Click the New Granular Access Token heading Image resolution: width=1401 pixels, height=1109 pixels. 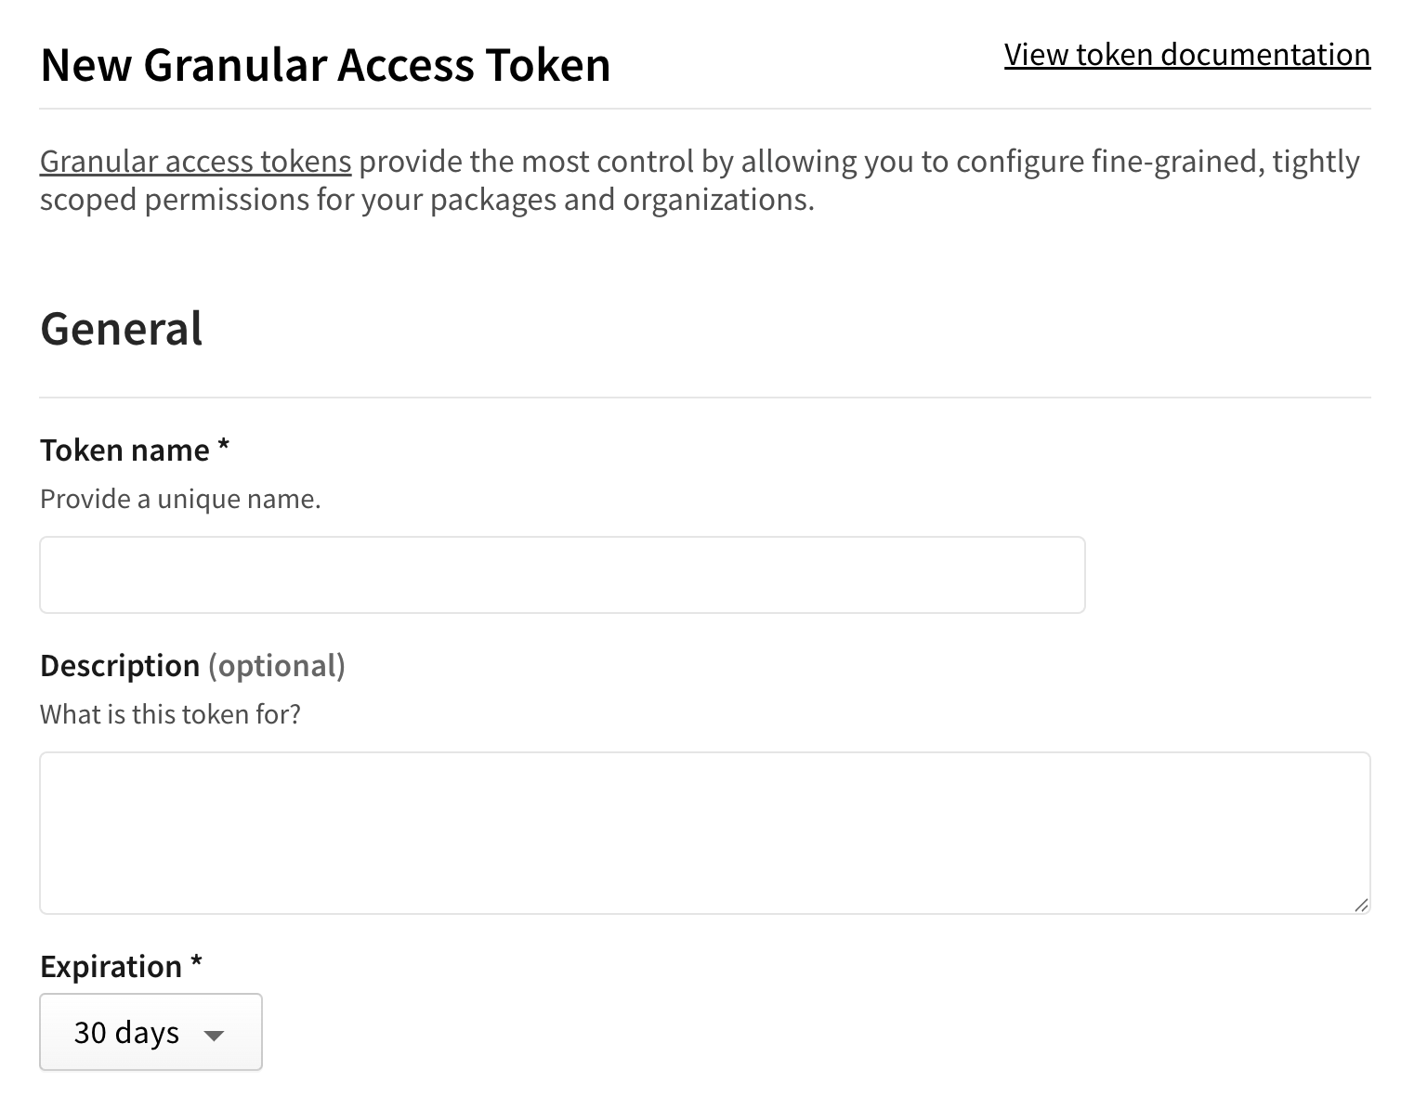tap(325, 65)
